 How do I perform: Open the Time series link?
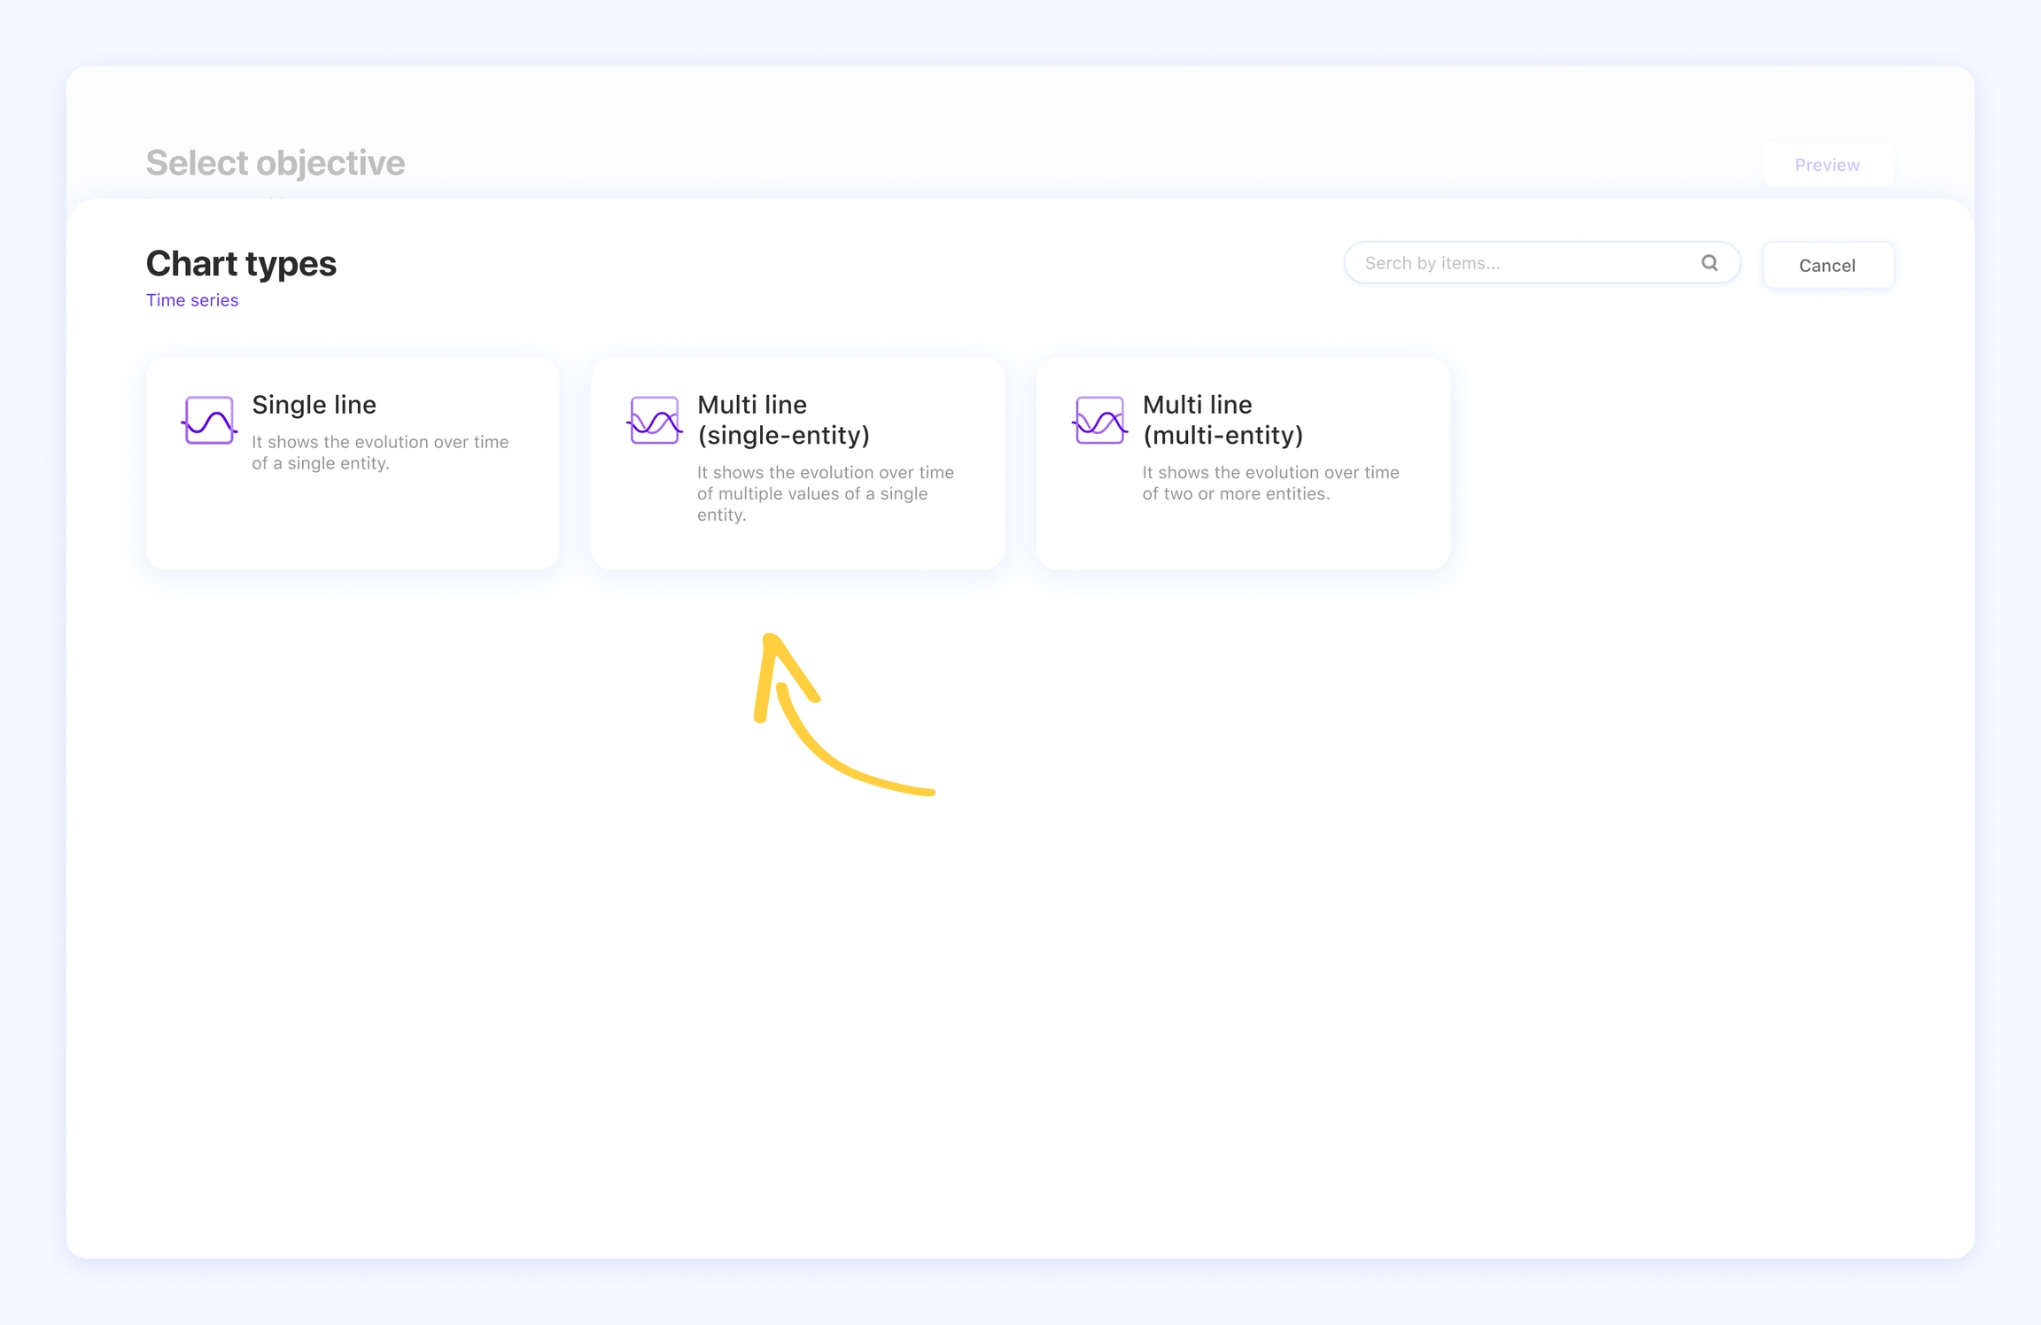point(192,300)
